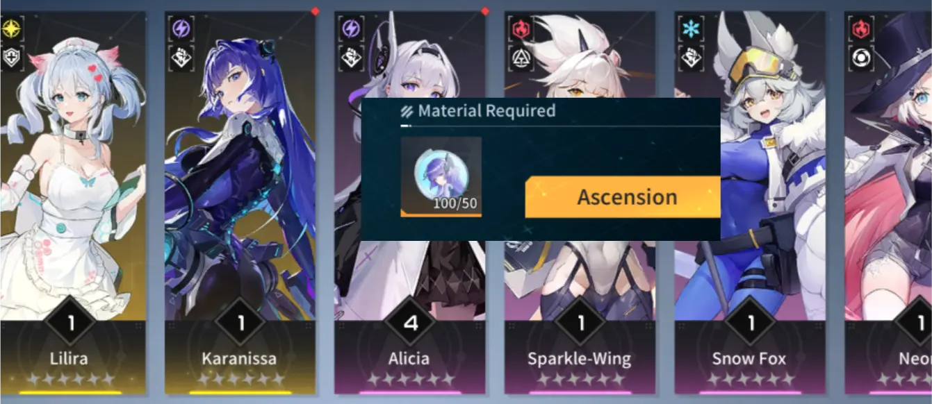
Task: Click the Ascension button
Action: click(623, 197)
